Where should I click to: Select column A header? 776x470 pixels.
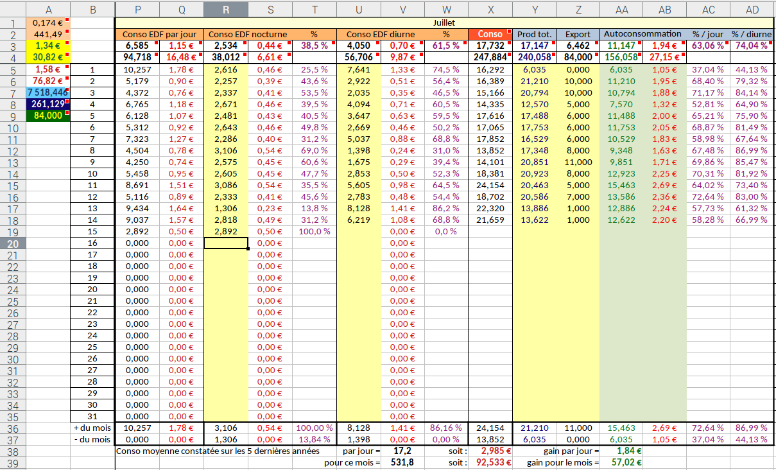click(x=49, y=10)
